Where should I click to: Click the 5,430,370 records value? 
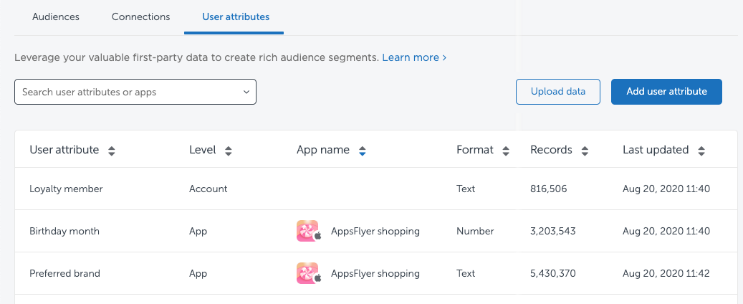[x=552, y=273]
